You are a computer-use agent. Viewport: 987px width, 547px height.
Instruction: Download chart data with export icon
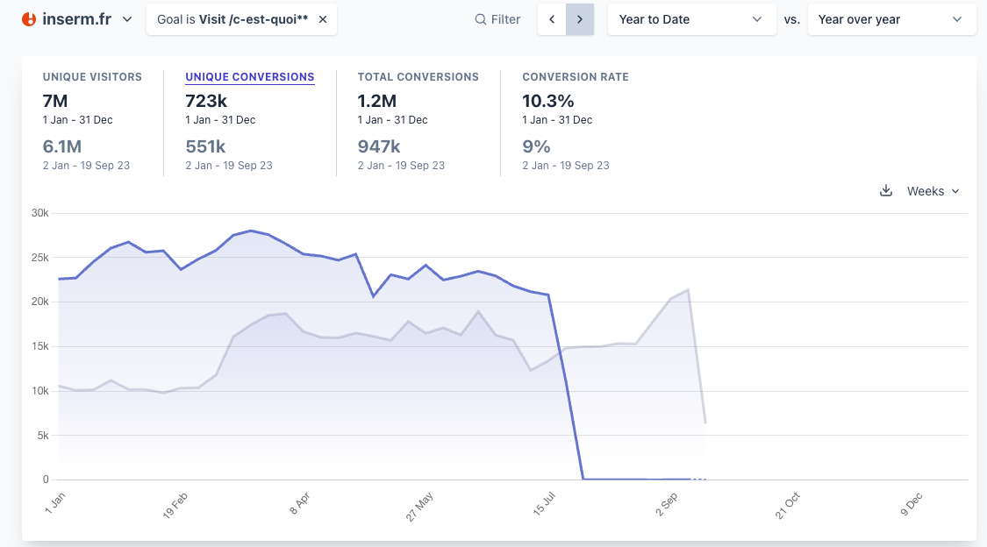(886, 191)
